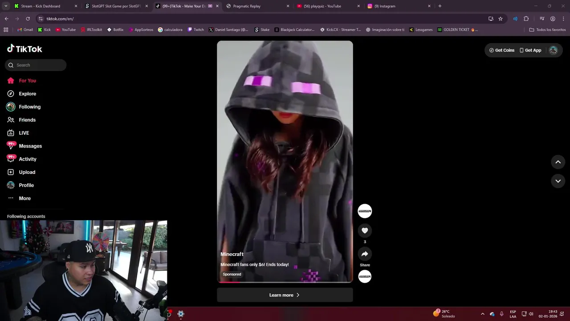Open the Kick bookmark
The image size is (570, 321).
point(44,30)
